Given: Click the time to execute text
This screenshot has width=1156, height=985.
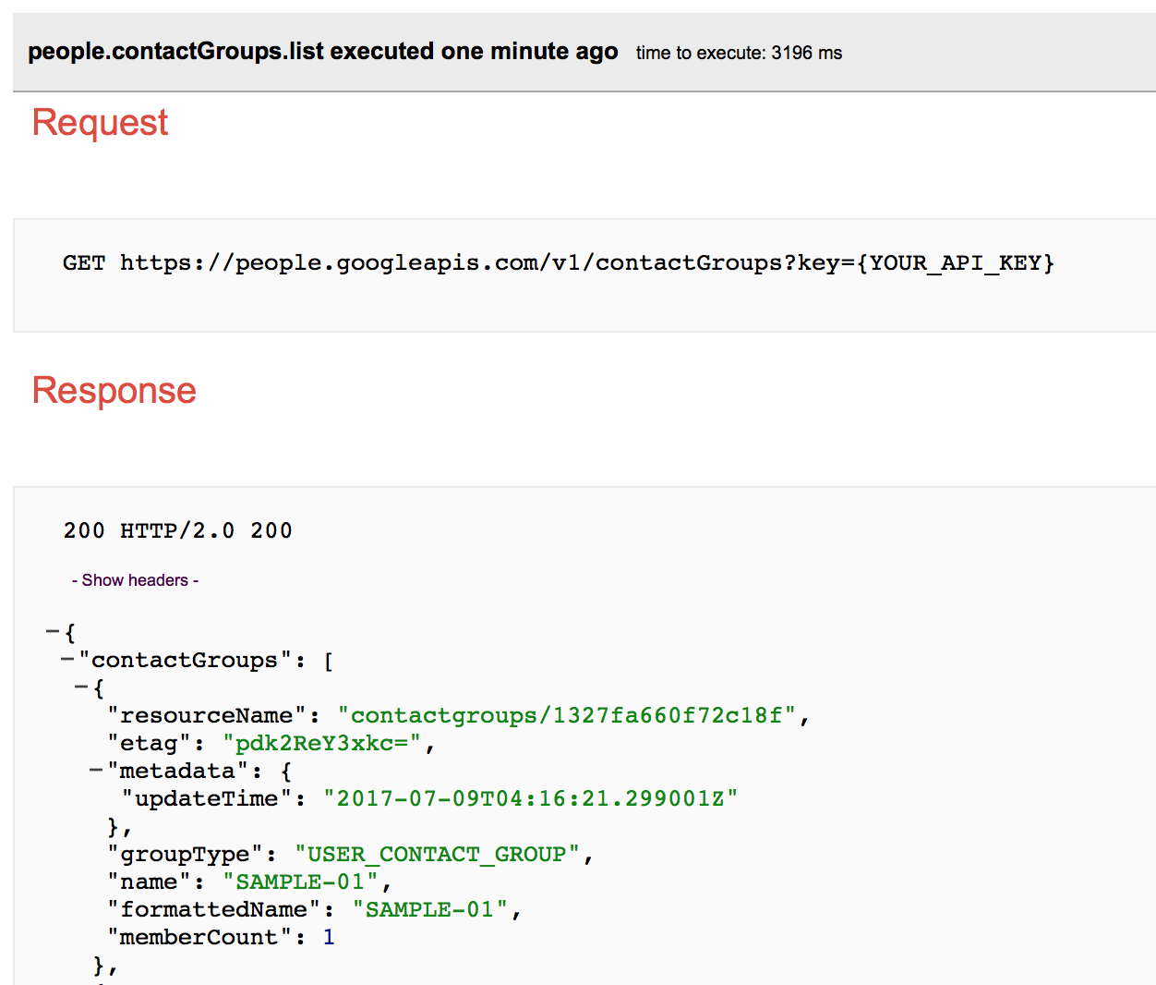Looking at the screenshot, I should [739, 53].
